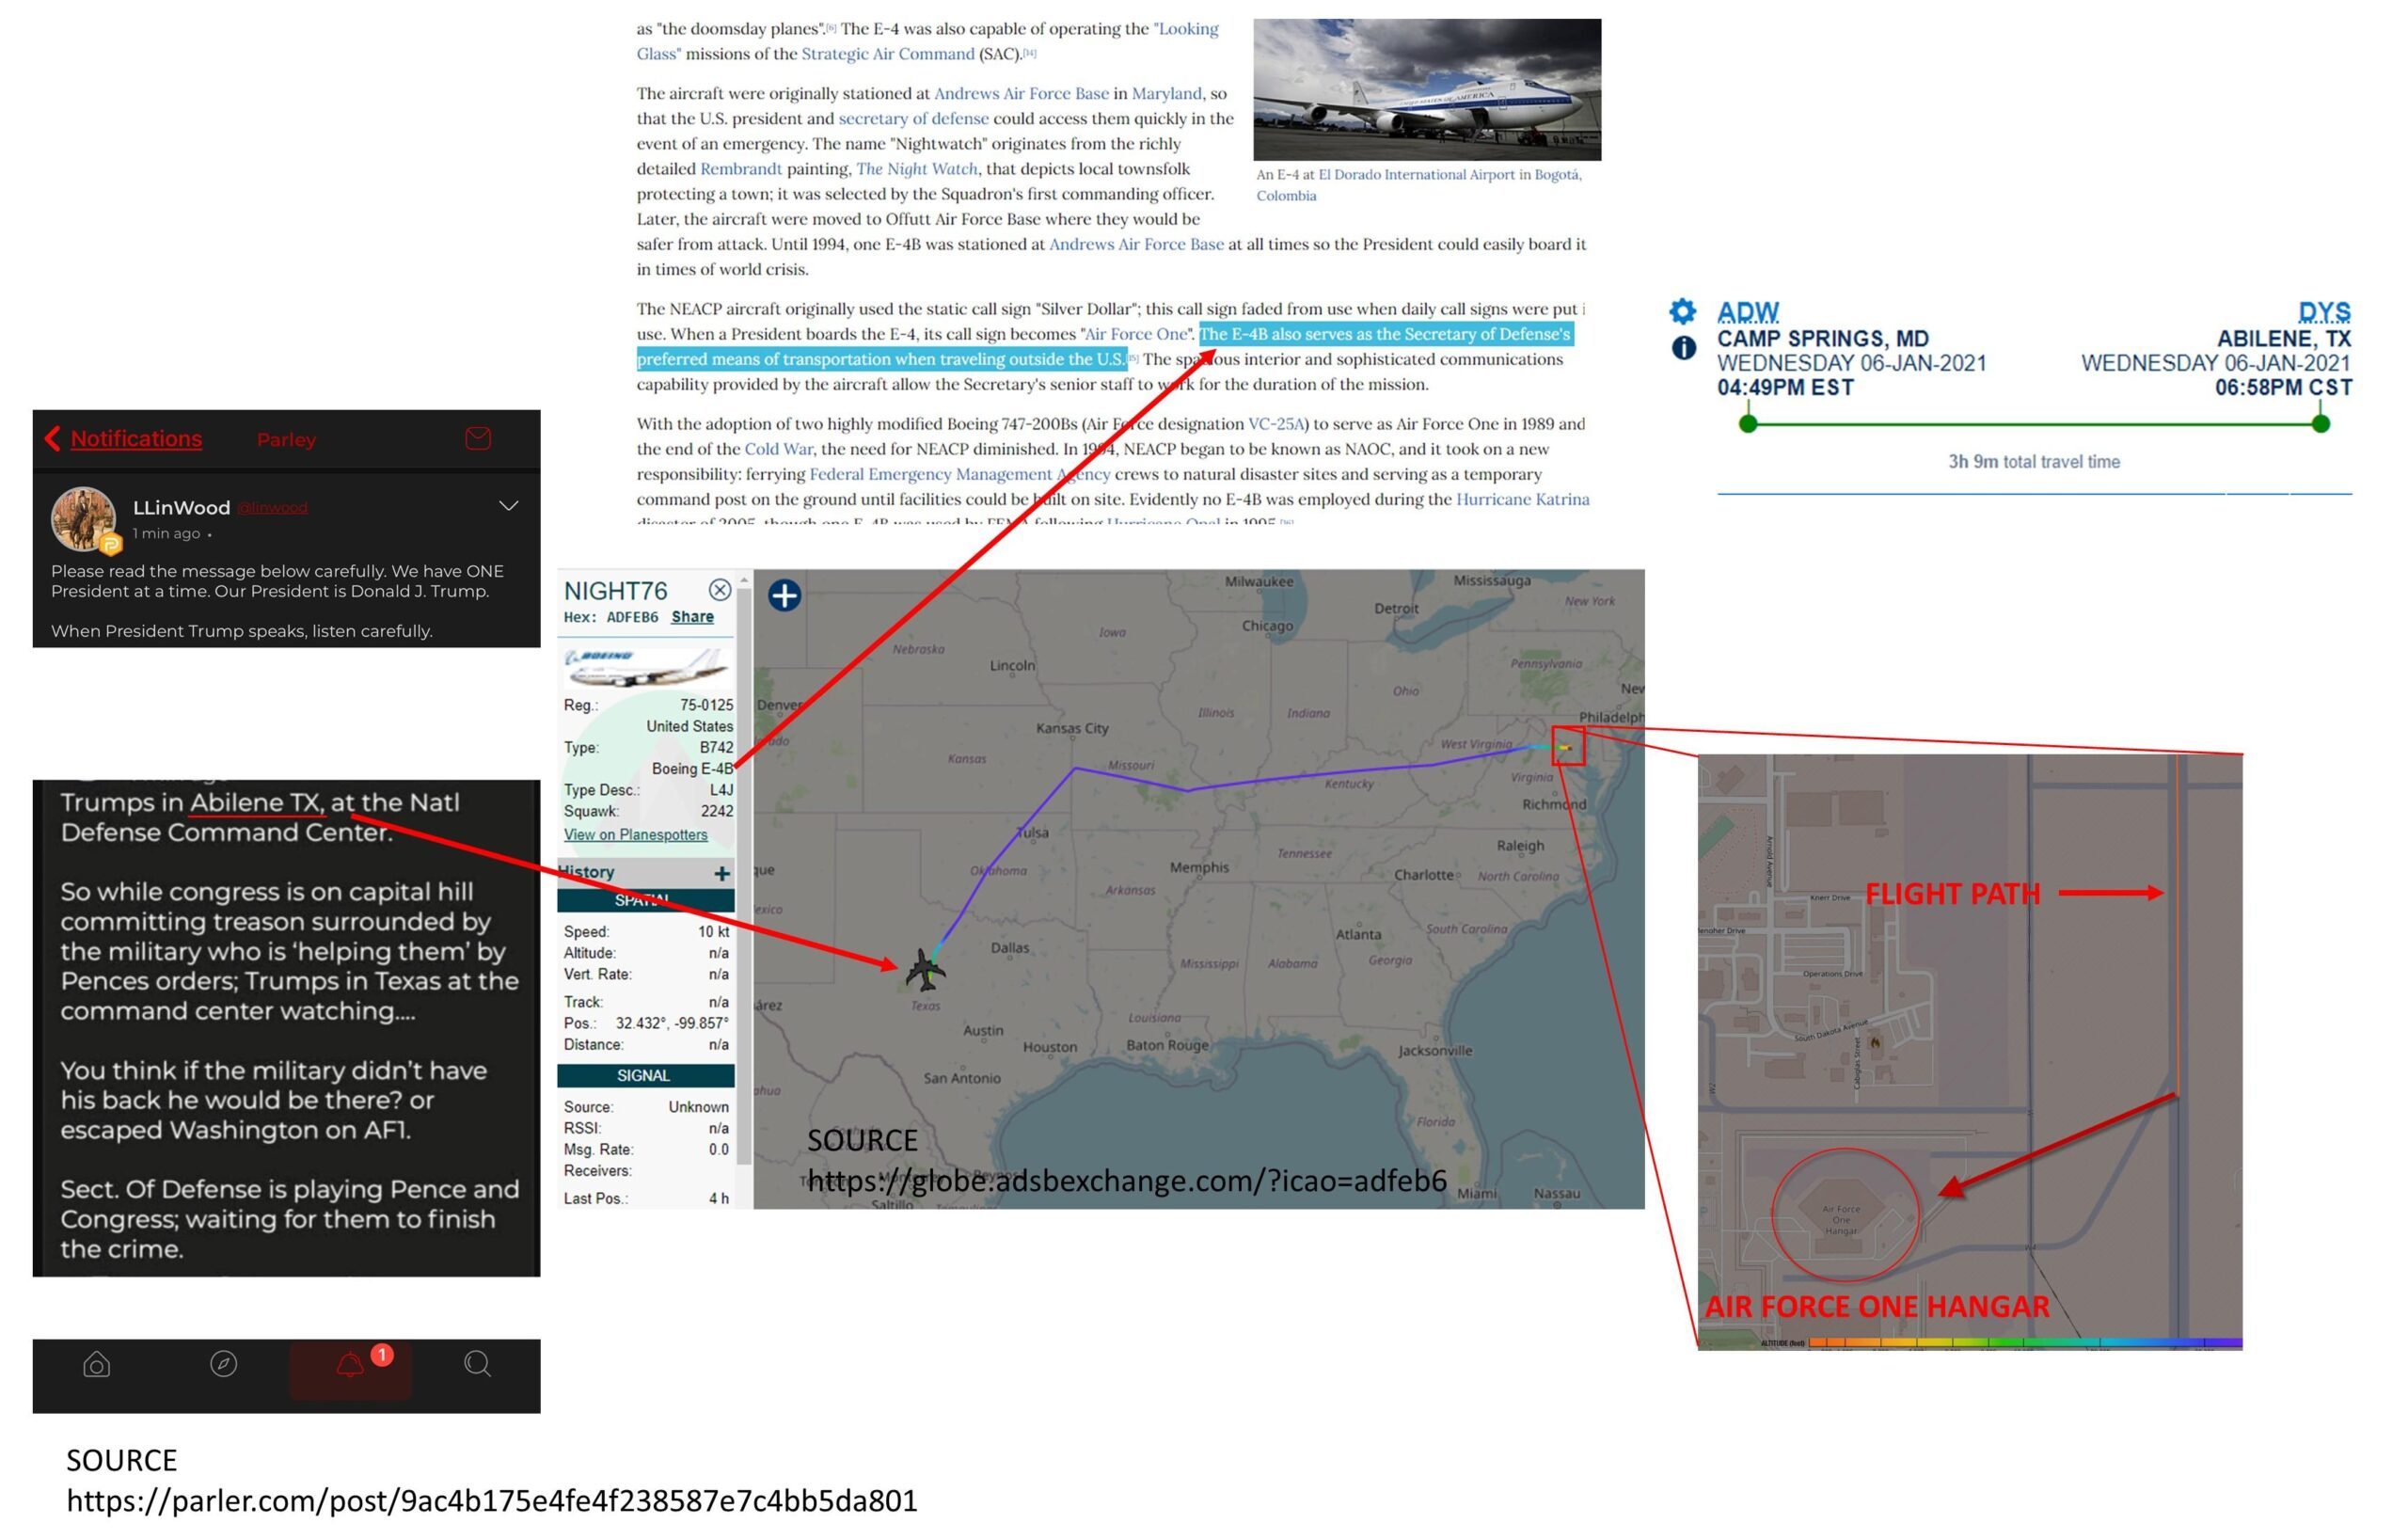Image resolution: width=2408 pixels, height=1539 pixels.
Task: Click the home icon in Parler bar
Action: [x=97, y=1364]
